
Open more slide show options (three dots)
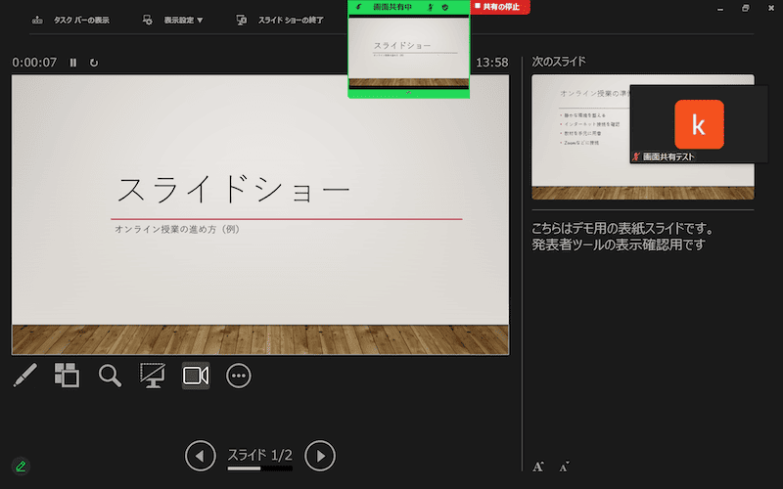point(239,376)
